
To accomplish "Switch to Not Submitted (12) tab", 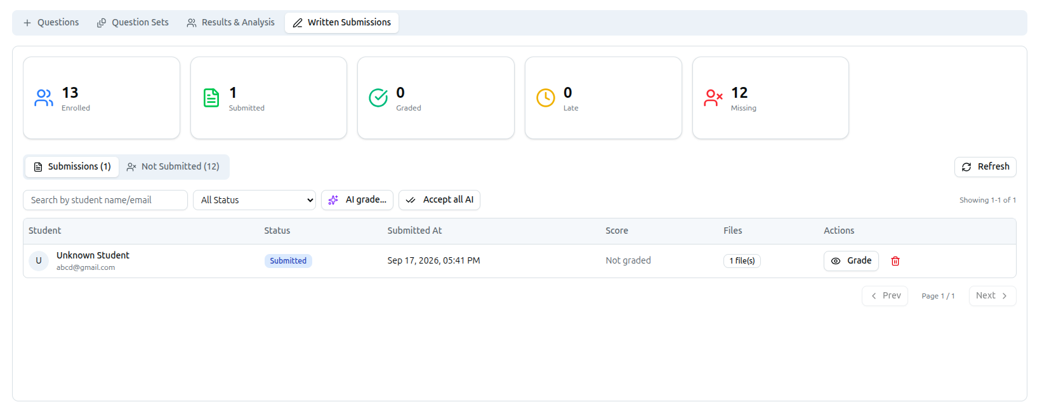I will (173, 166).
